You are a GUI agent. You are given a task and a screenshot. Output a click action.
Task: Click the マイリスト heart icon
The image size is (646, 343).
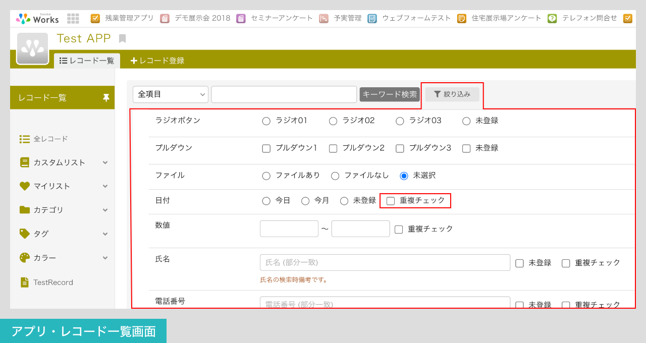(x=24, y=186)
